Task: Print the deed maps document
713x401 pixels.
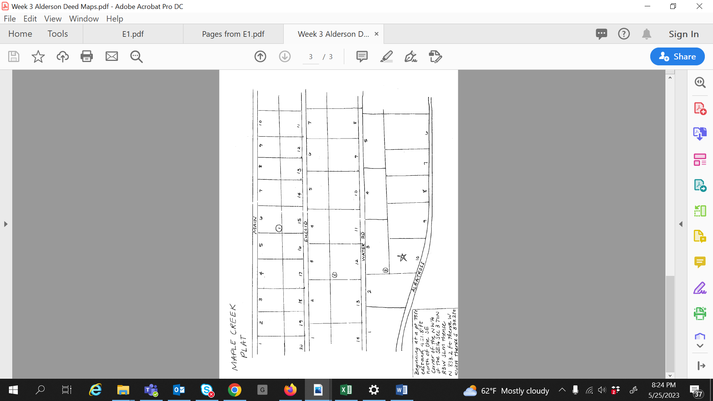Action: 87,56
